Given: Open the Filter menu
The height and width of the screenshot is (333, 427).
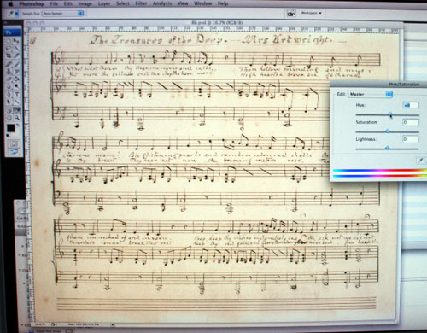Looking at the screenshot, I should (141, 3).
